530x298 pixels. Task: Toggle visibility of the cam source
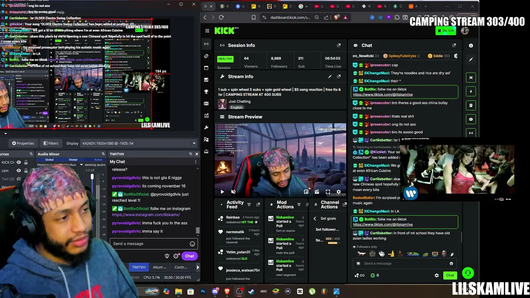coord(19,171)
